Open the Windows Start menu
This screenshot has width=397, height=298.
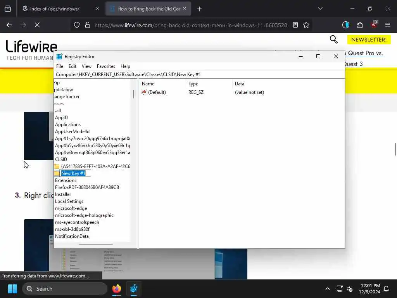(x=12, y=289)
